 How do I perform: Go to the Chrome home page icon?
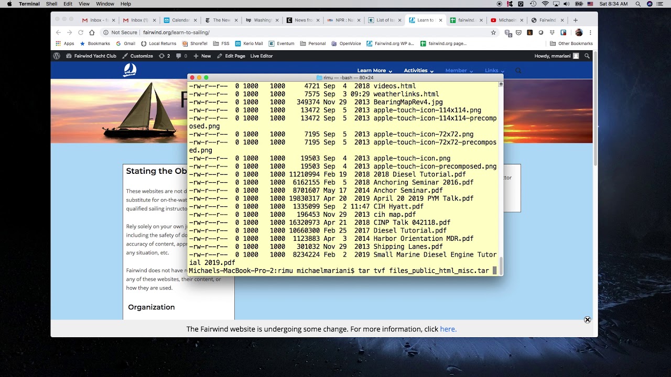(x=92, y=32)
